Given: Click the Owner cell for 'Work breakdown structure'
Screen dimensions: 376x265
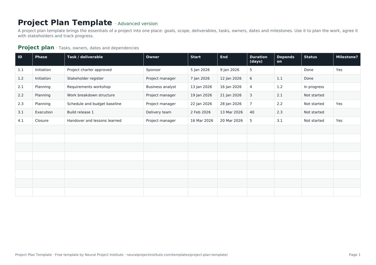Looking at the screenshot, I should (x=166, y=95).
